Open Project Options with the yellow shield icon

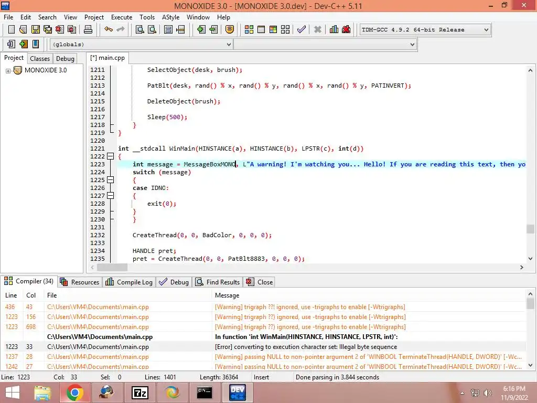point(230,29)
